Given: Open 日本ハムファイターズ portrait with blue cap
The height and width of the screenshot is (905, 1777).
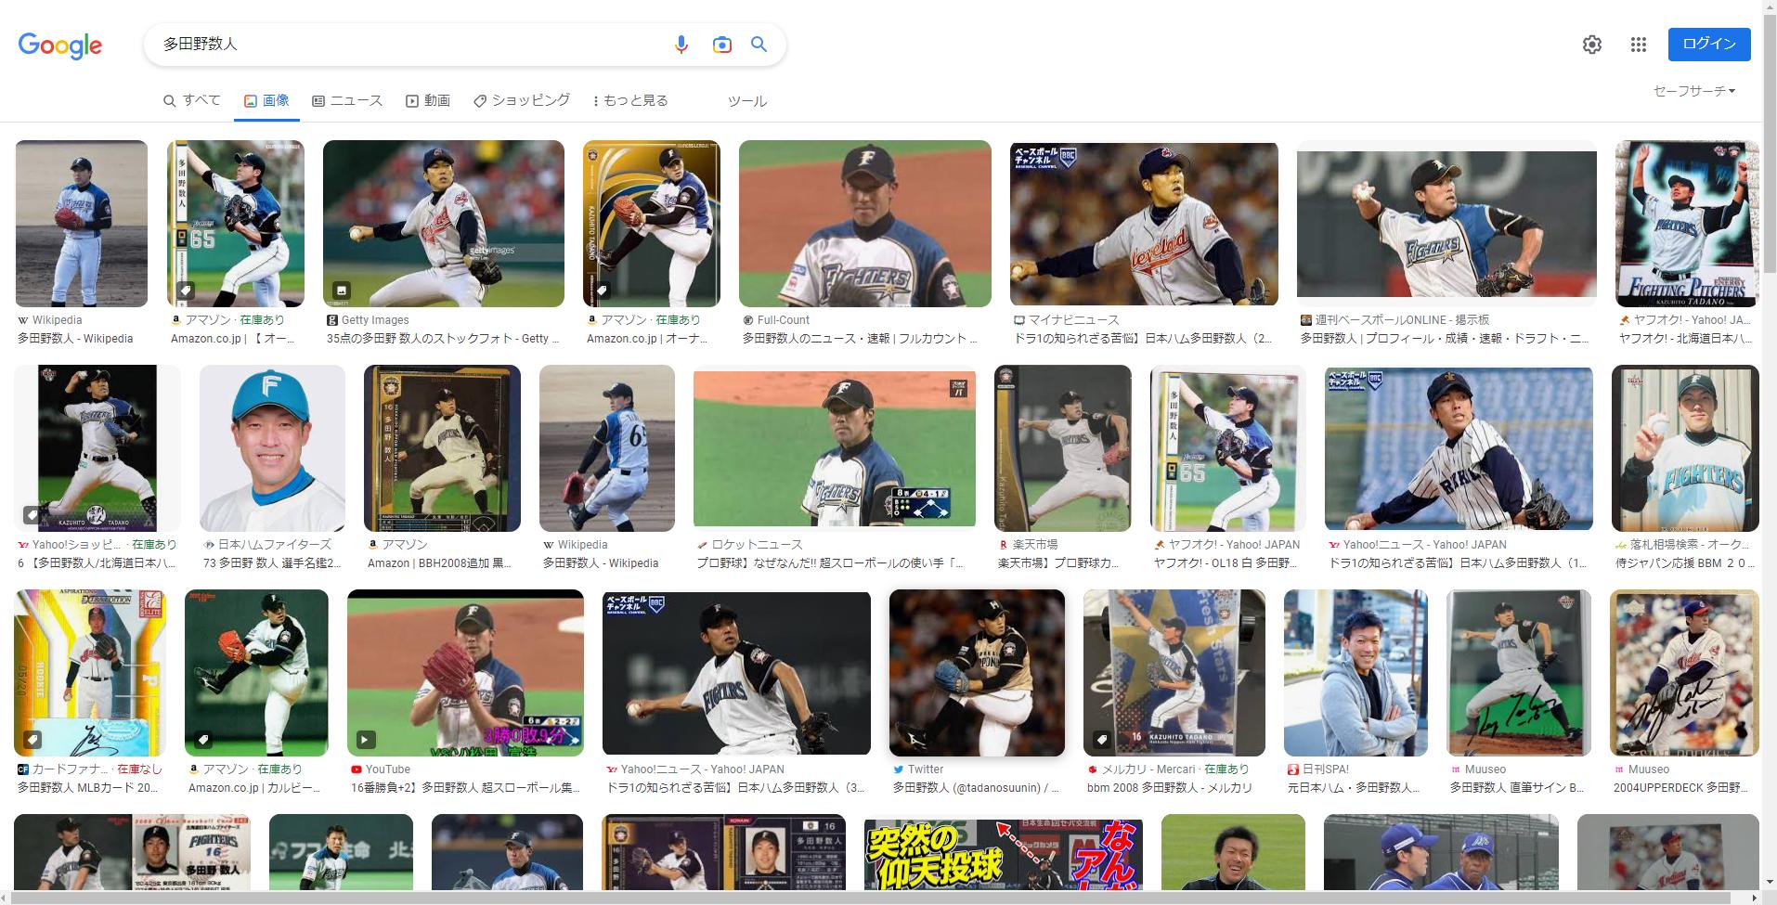Looking at the screenshot, I should tap(272, 448).
